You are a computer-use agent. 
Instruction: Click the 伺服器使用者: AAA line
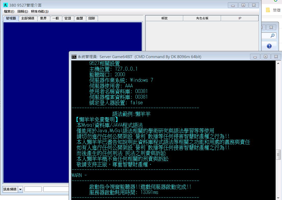click(111, 86)
